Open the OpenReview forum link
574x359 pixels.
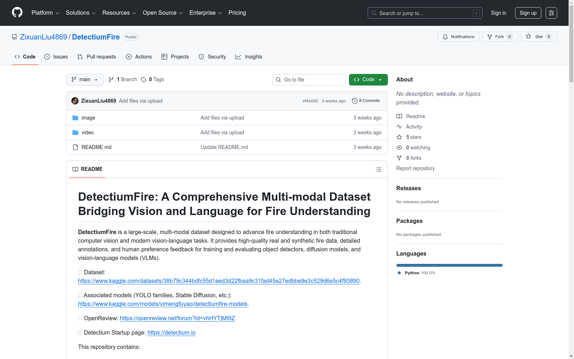click(178, 318)
